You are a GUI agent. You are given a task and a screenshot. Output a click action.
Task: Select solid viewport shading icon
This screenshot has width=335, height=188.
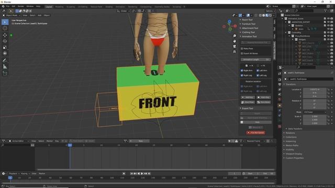click(264, 15)
